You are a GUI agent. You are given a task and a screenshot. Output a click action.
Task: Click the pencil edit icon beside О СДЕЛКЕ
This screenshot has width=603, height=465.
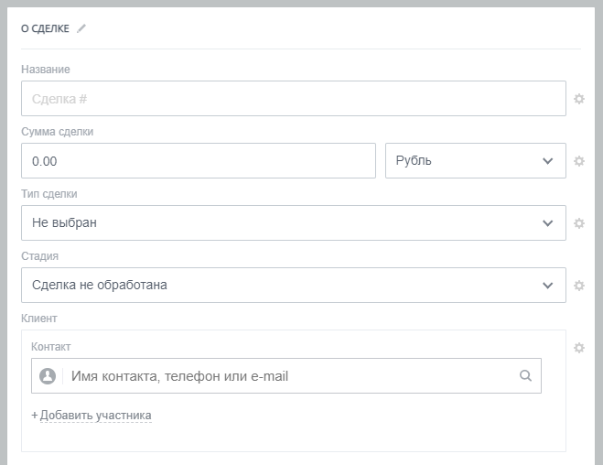coord(81,28)
